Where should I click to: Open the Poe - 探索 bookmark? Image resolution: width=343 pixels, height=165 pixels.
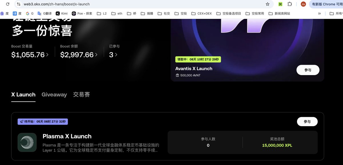82,13
